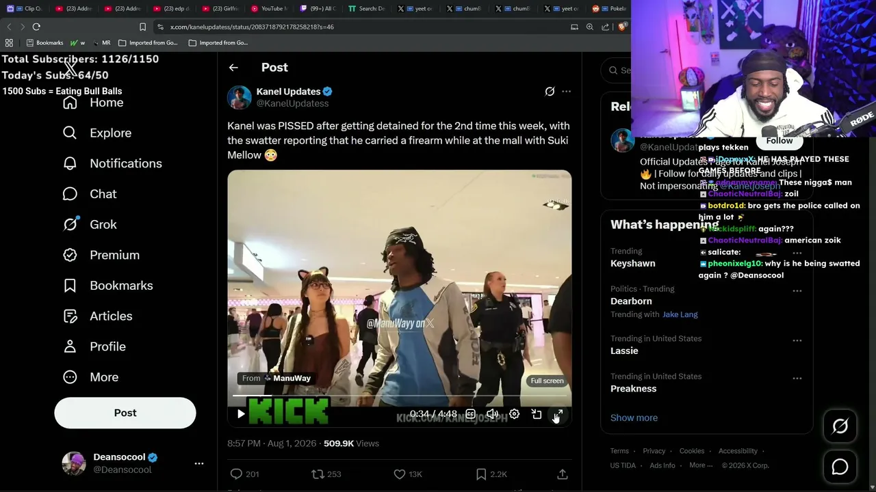
Task: Enter full screen on the video
Action: [558, 414]
